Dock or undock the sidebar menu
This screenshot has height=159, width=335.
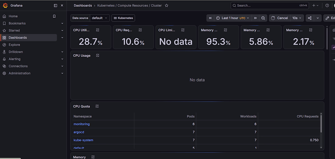(x=55, y=5)
